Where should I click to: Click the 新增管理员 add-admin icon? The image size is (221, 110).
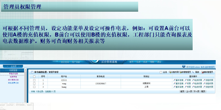(180, 72)
